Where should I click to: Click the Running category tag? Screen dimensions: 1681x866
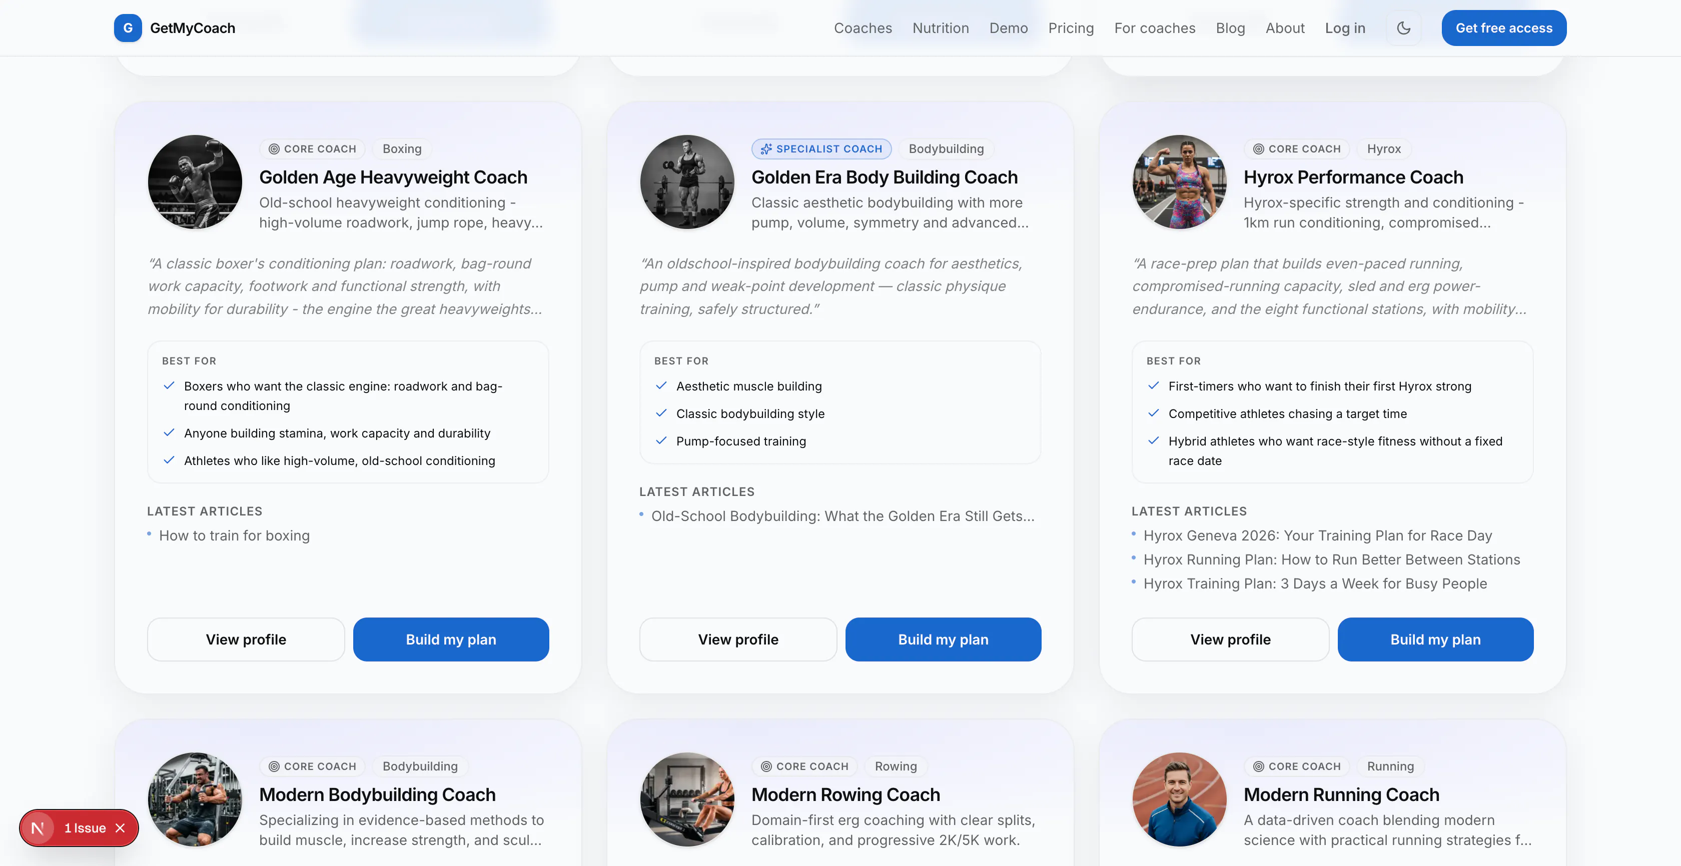click(x=1390, y=766)
